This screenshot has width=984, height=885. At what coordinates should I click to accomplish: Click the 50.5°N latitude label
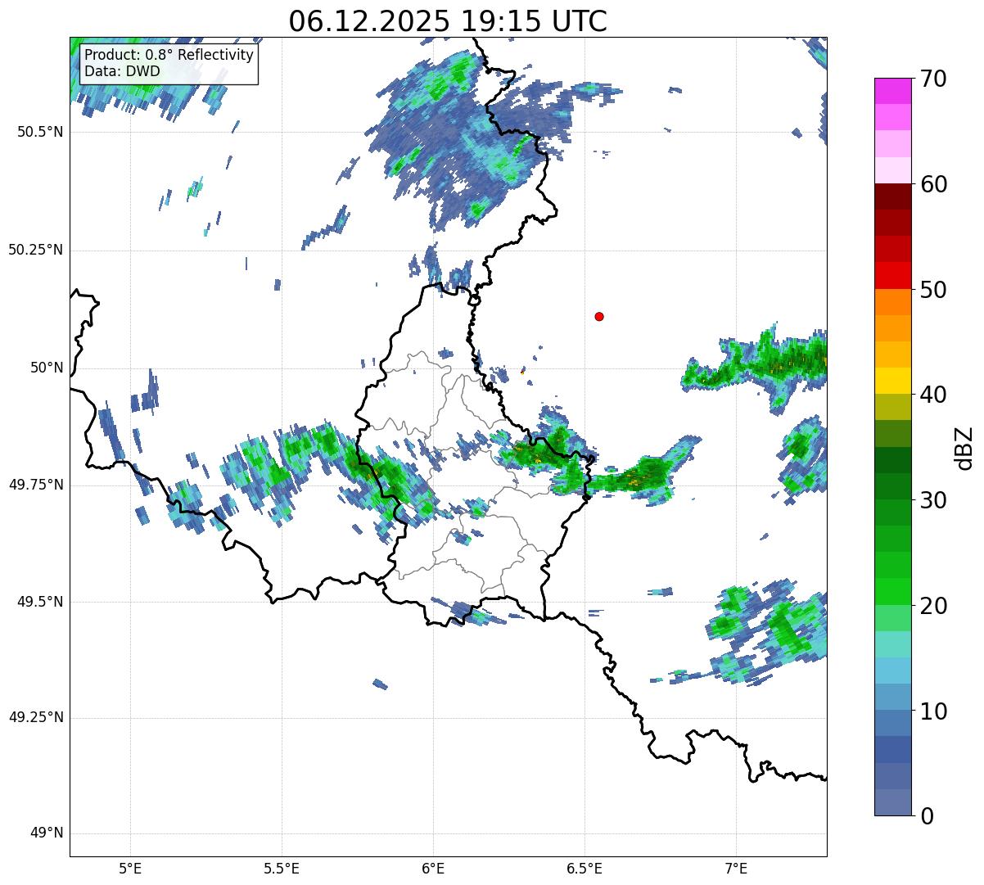tap(40, 132)
